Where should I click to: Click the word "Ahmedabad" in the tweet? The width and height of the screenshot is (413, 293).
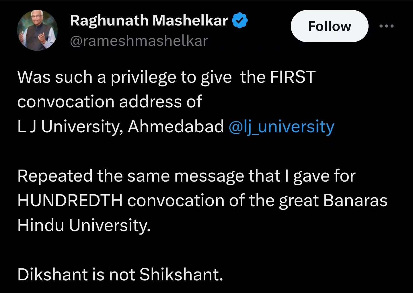click(176, 127)
